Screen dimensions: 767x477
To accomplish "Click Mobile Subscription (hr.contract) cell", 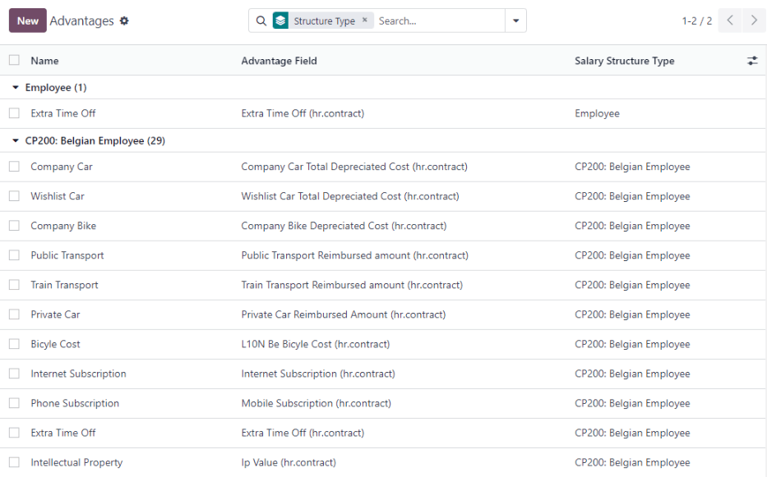I will click(x=316, y=403).
